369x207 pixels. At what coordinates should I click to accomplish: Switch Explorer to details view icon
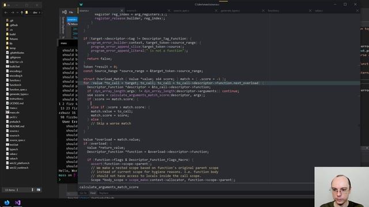click(32, 190)
